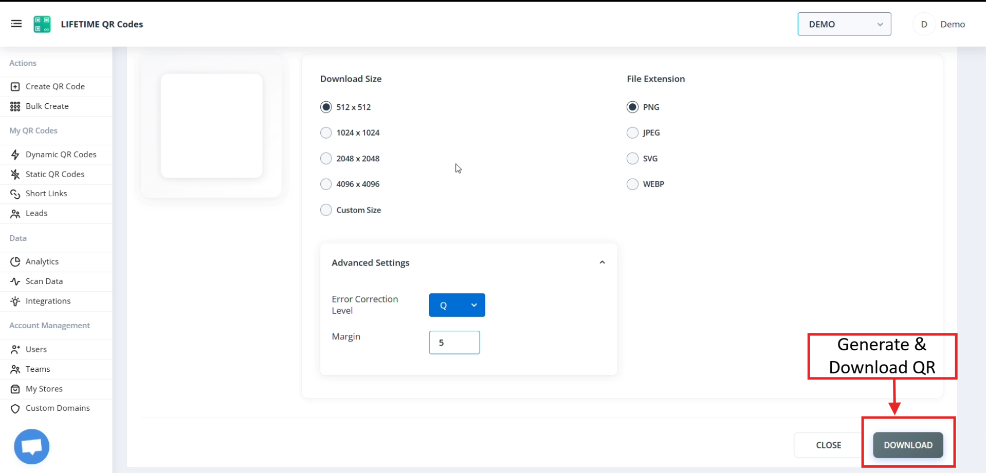Open Short Links via link icon
This screenshot has width=986, height=473.
point(15,194)
